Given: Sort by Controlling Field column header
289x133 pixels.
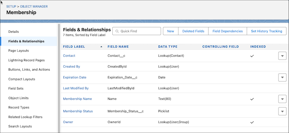Looking at the screenshot, I should click(220, 47).
